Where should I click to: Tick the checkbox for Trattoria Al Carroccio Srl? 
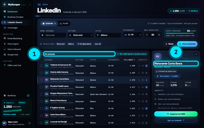point(41,66)
